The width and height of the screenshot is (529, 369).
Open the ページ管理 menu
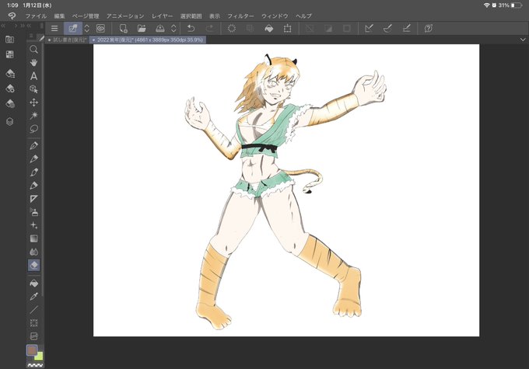pos(86,16)
